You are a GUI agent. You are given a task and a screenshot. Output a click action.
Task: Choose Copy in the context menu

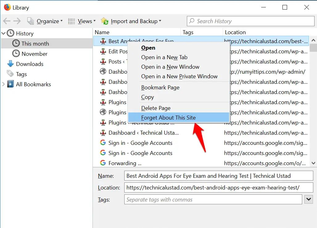[179, 97]
